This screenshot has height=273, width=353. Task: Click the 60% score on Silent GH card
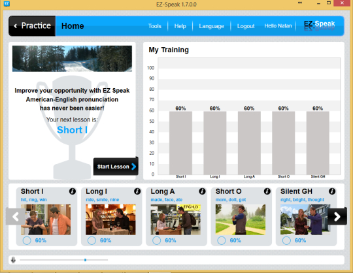tap(300, 240)
